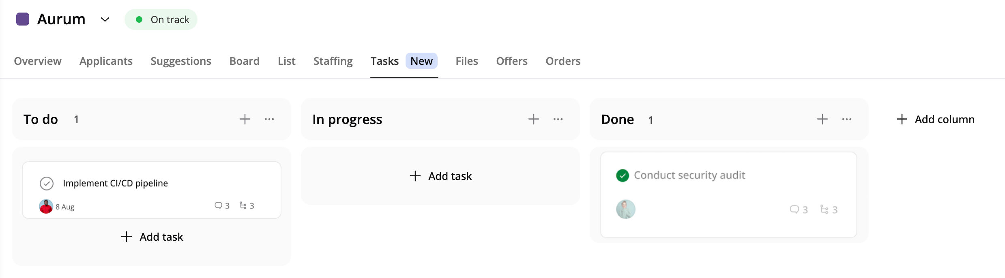Image resolution: width=1005 pixels, height=278 pixels.
Task: Click plus icon in In progress header
Action: (533, 119)
